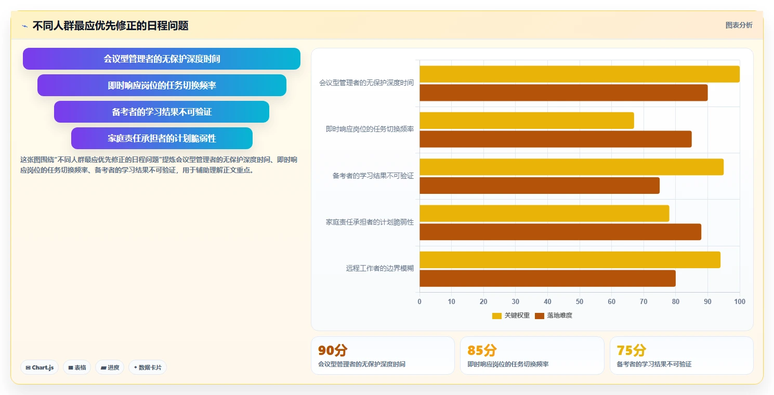
Task: Click the 图表分析 label in header
Action: [739, 25]
